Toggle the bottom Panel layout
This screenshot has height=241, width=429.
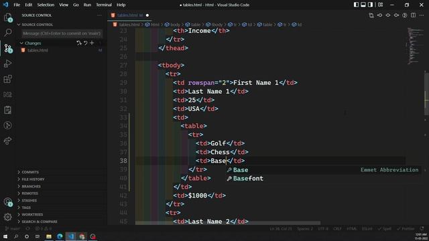click(363, 5)
